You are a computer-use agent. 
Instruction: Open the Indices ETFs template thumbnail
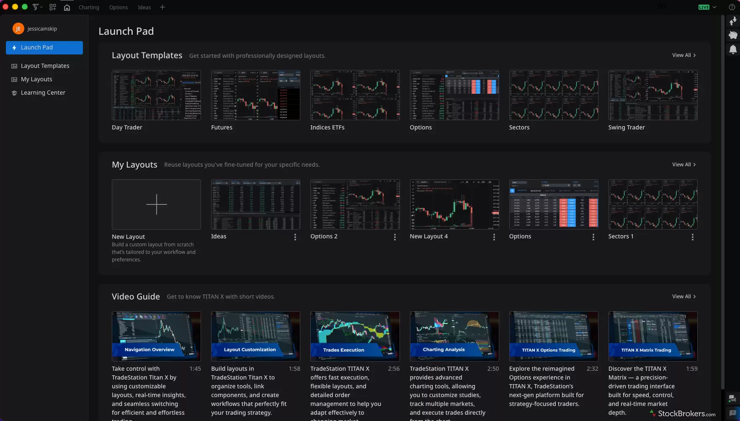(x=355, y=95)
